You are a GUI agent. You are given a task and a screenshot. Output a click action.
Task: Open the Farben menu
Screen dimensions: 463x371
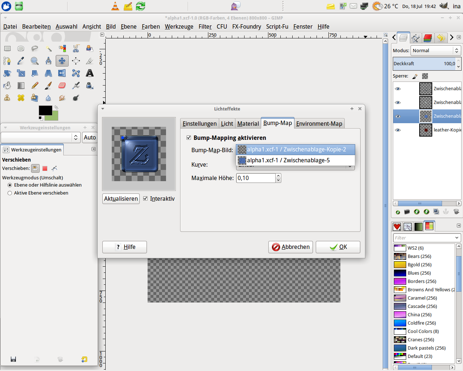[x=151, y=26]
